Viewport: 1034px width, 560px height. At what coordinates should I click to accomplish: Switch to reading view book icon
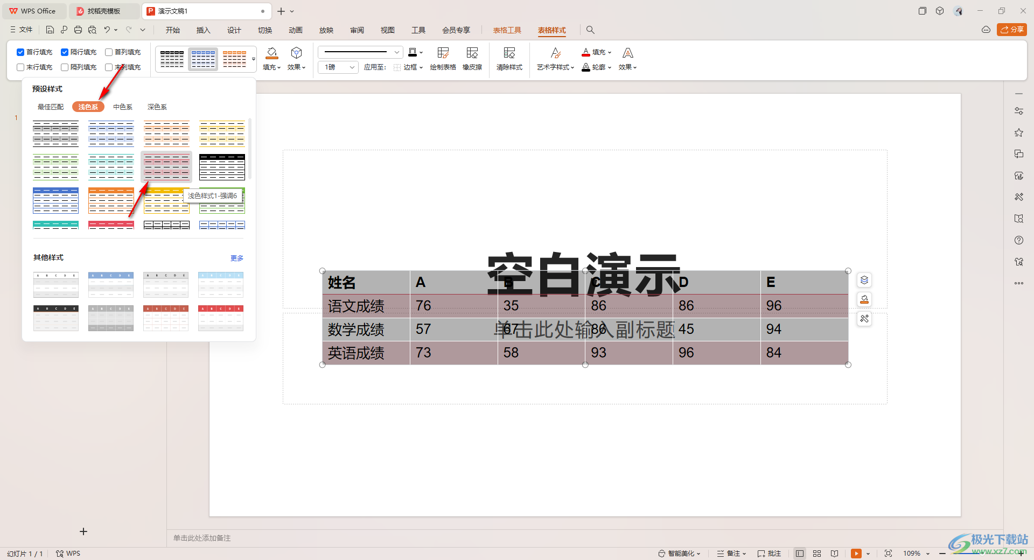click(834, 554)
